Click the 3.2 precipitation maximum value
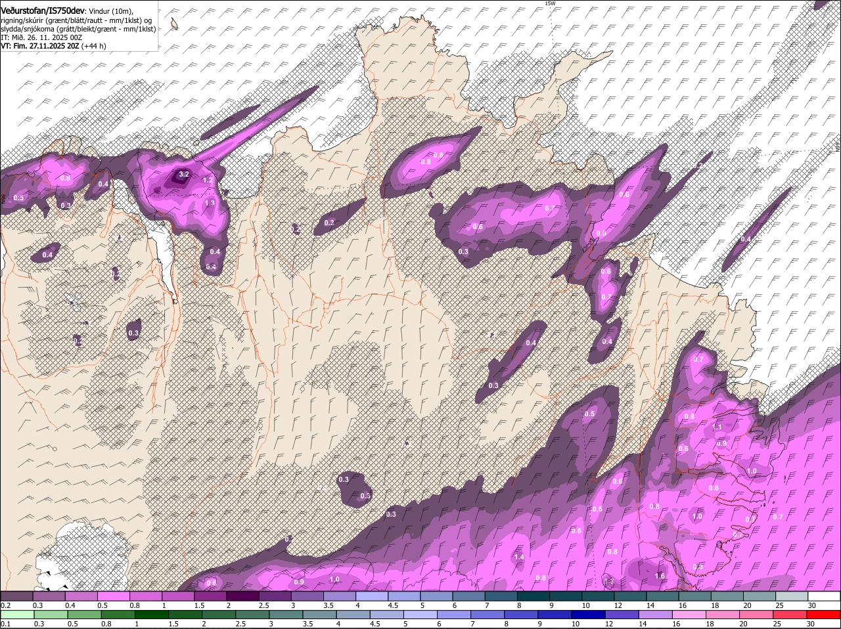The height and width of the screenshot is (629, 841). pos(184,175)
